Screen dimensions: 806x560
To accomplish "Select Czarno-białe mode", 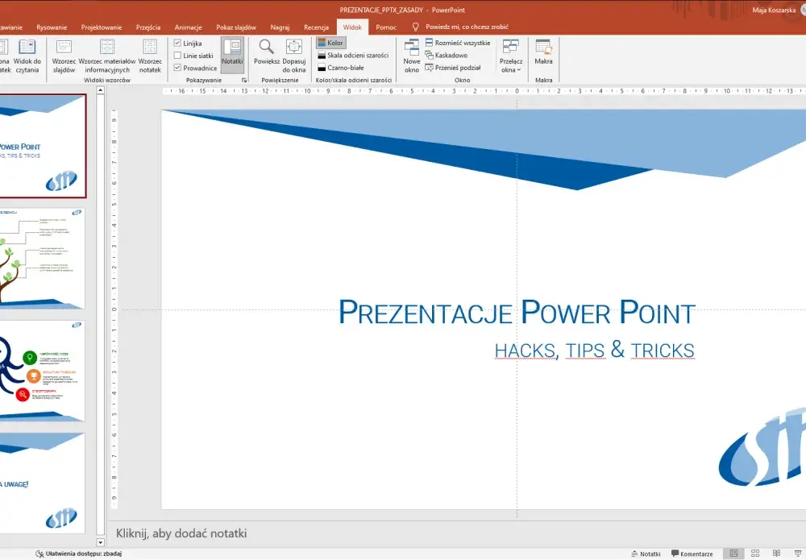I will [341, 68].
